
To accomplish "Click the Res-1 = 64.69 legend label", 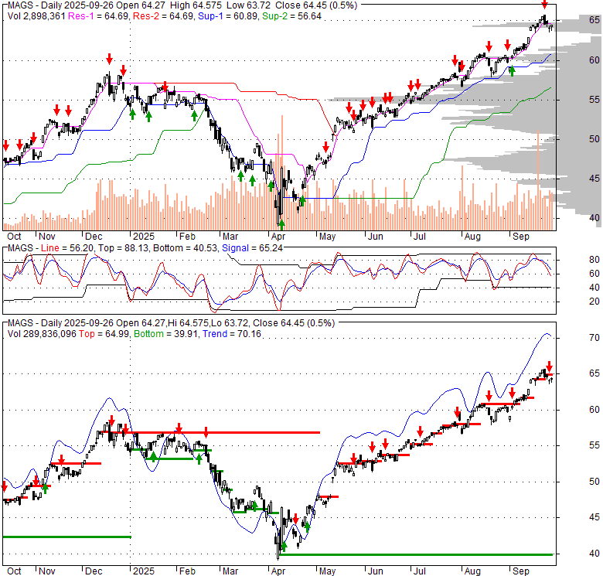I will coord(98,16).
